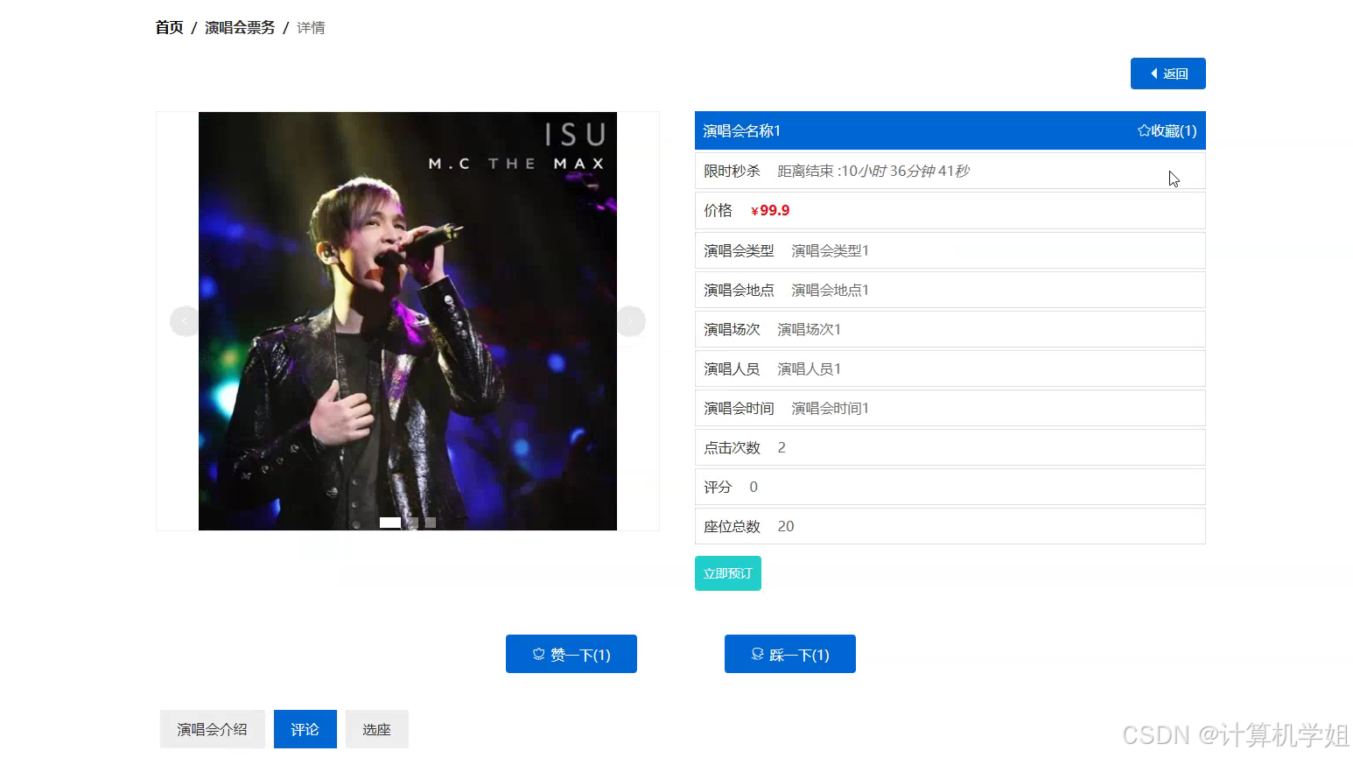The image size is (1353, 758).
Task: Click the 演唱人员1 value
Action: pyautogui.click(x=809, y=368)
